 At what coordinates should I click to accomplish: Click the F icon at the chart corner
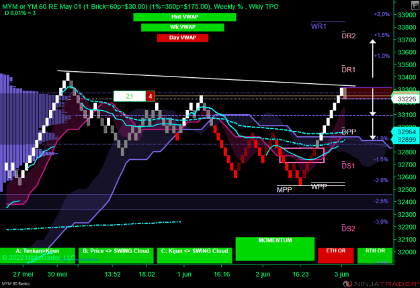(x=415, y=5)
